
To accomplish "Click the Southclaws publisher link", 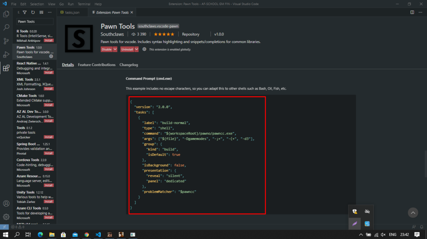I will pyautogui.click(x=112, y=34).
